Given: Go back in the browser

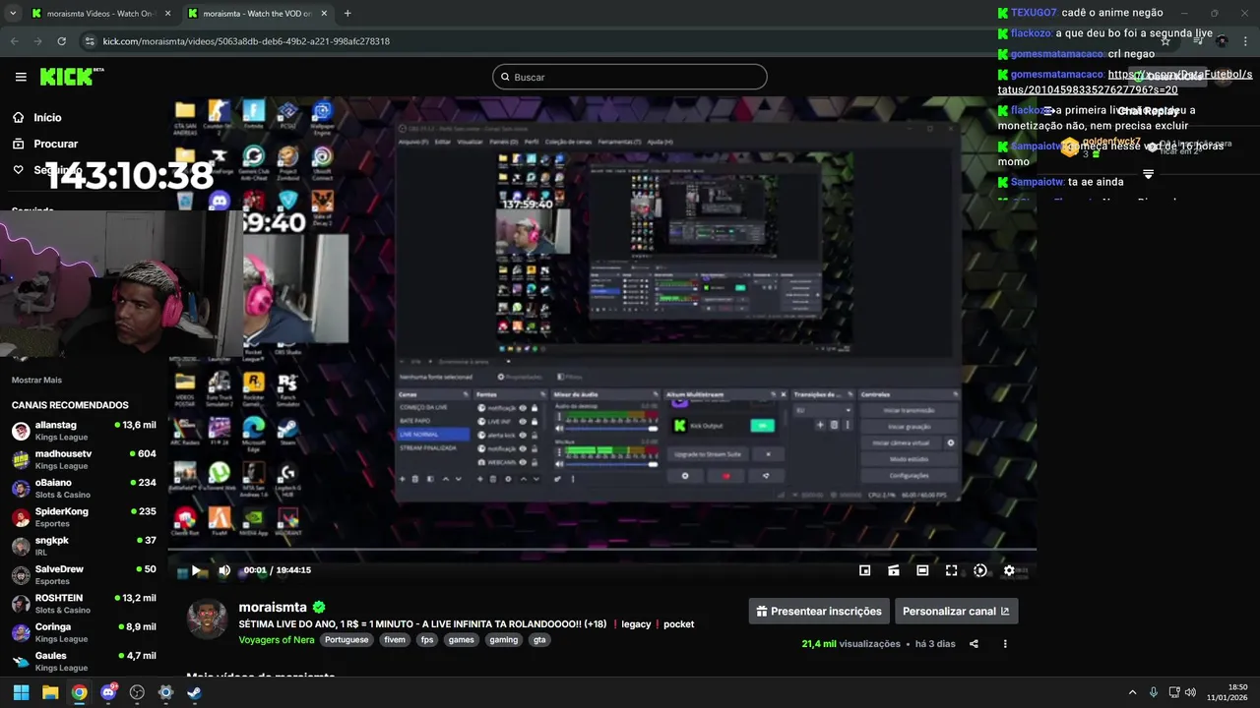Looking at the screenshot, I should tap(14, 41).
